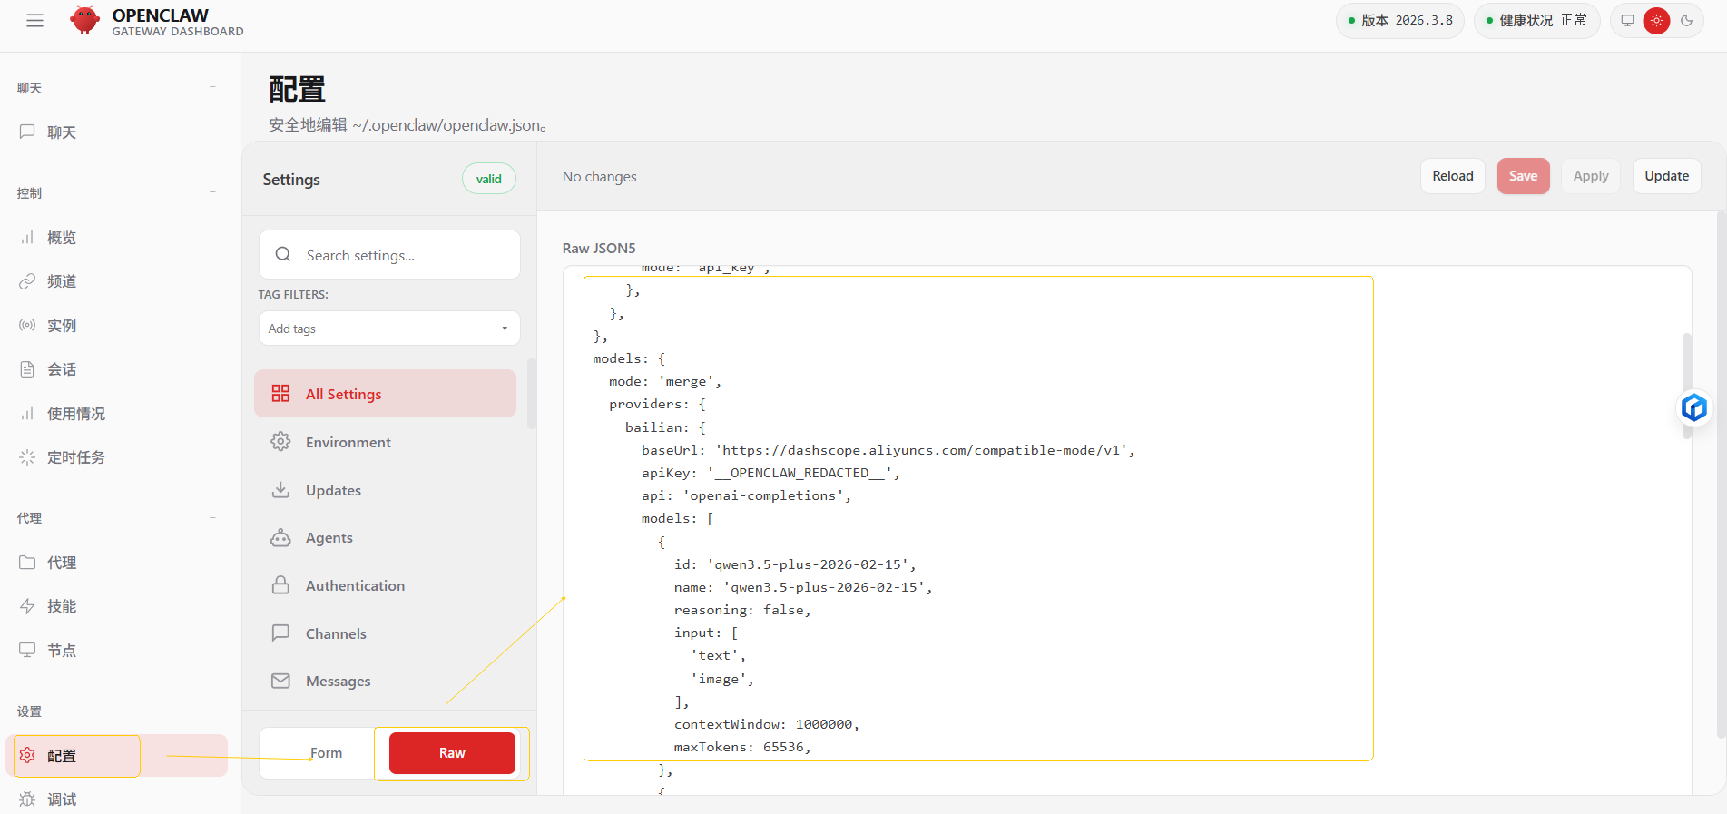This screenshot has height=814, width=1727.
Task: Click the Apply button
Action: pyautogui.click(x=1590, y=176)
